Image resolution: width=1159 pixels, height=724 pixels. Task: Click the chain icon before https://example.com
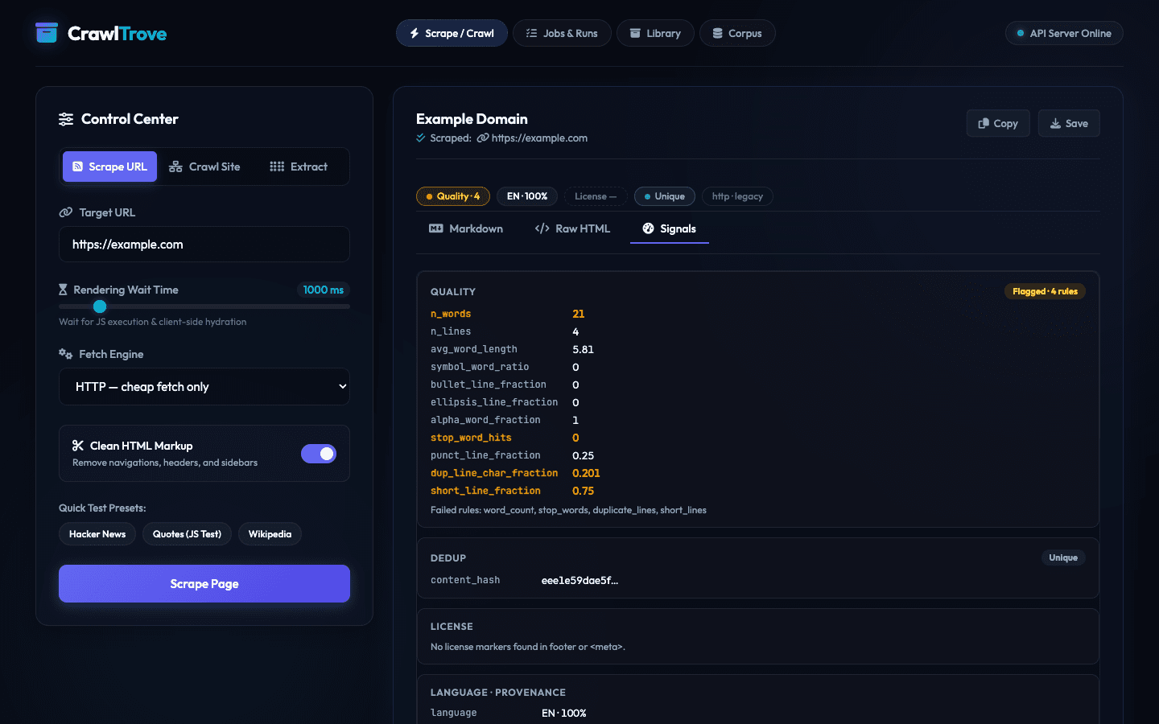pyautogui.click(x=483, y=138)
